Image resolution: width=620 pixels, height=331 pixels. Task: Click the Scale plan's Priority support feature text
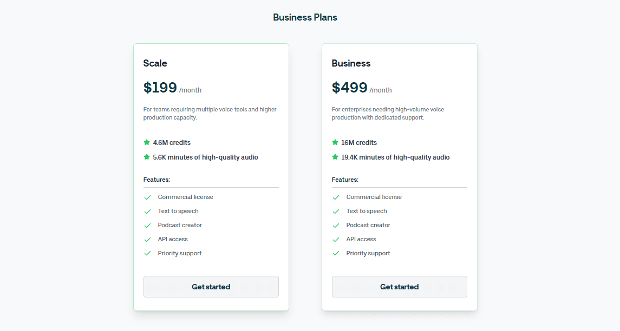pyautogui.click(x=180, y=253)
